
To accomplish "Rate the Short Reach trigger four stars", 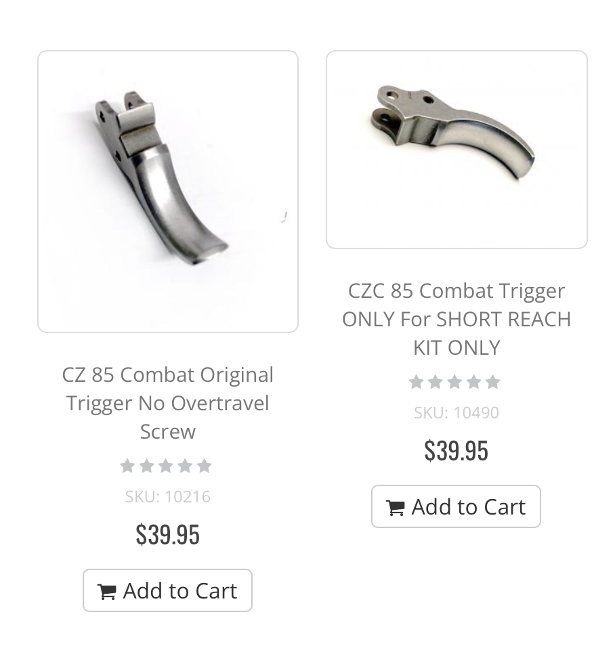I will point(473,382).
